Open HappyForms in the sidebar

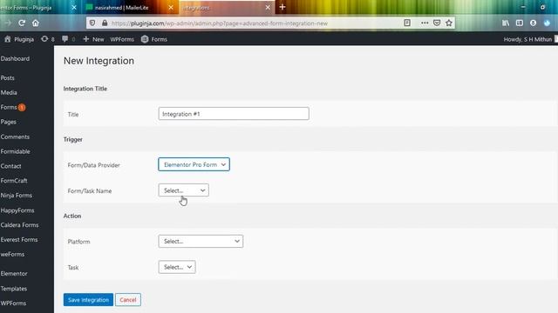(17, 210)
